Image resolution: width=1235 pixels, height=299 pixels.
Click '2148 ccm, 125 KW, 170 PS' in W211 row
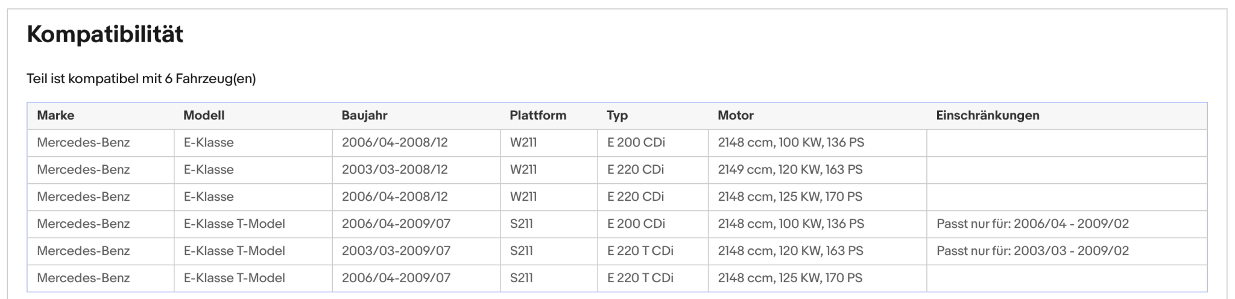pyautogui.click(x=790, y=197)
